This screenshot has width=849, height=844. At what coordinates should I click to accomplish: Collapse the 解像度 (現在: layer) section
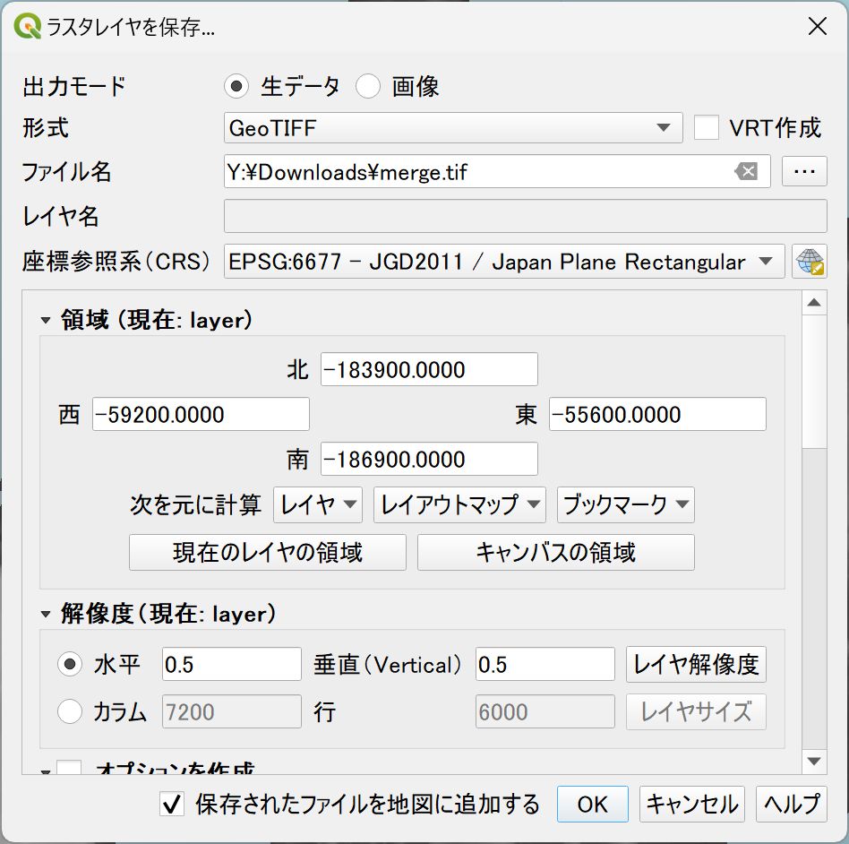pos(46,615)
